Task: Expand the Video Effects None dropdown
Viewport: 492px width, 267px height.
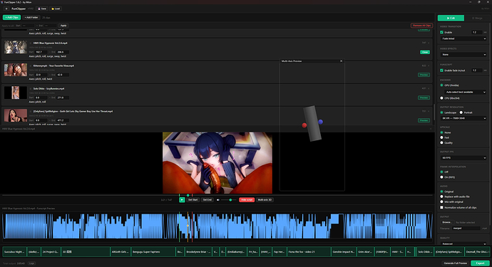Action: pos(463,55)
